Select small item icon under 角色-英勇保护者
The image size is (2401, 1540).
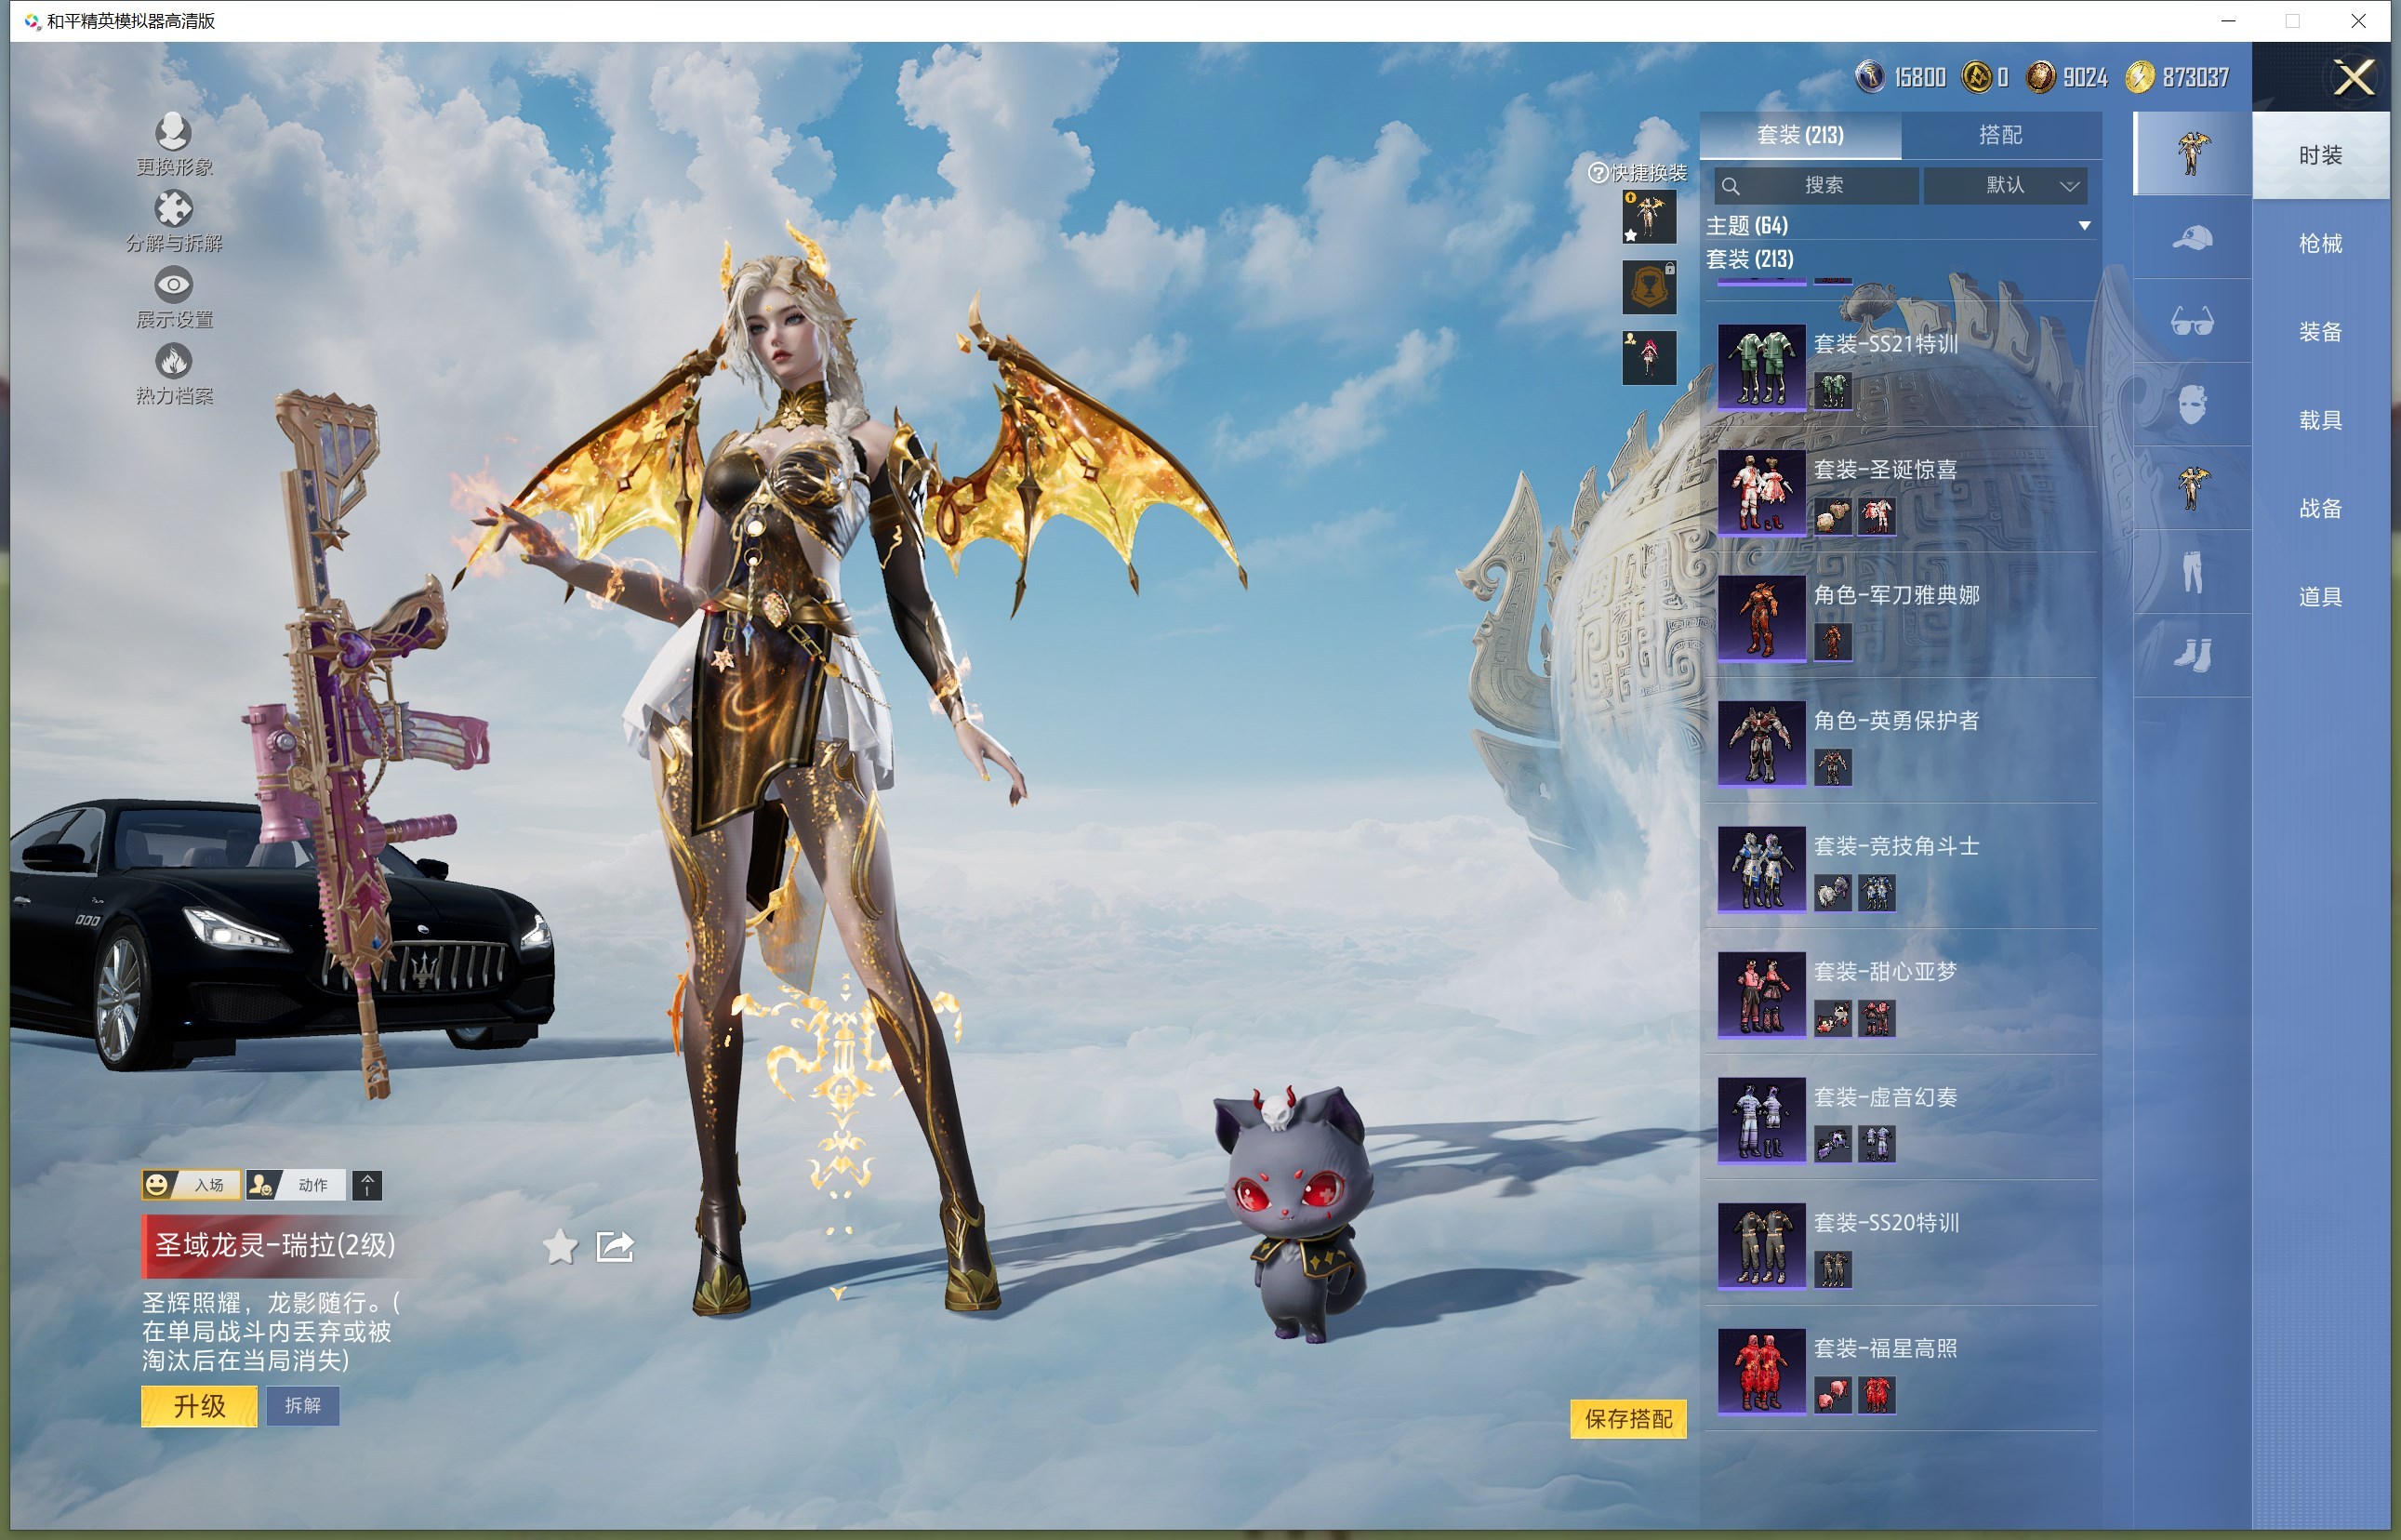1832,767
